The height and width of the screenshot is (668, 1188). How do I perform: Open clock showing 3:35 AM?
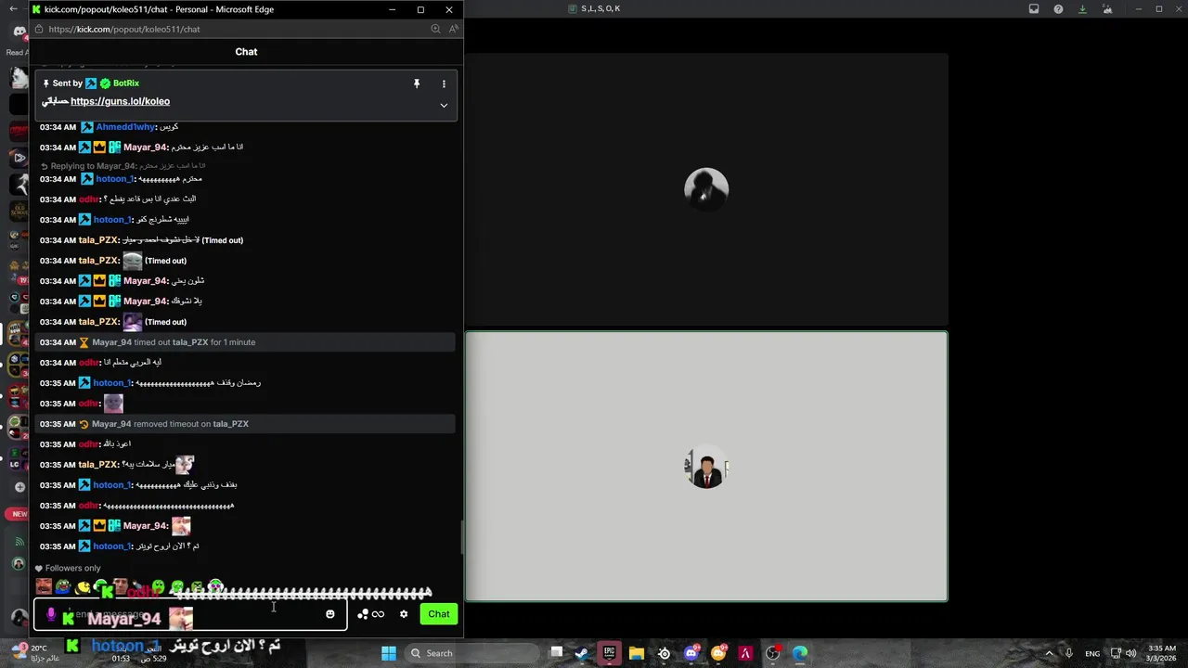(x=1162, y=653)
